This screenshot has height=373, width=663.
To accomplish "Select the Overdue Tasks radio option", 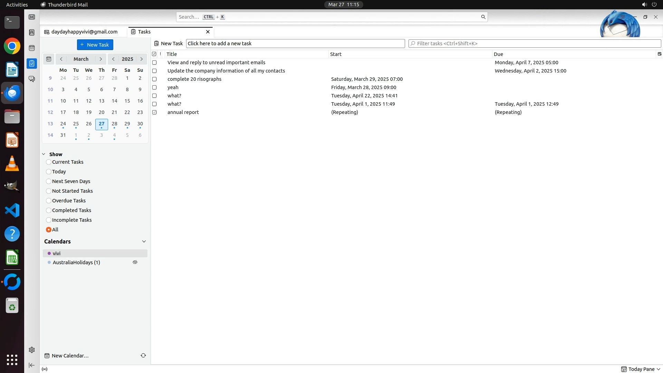I will (49, 201).
